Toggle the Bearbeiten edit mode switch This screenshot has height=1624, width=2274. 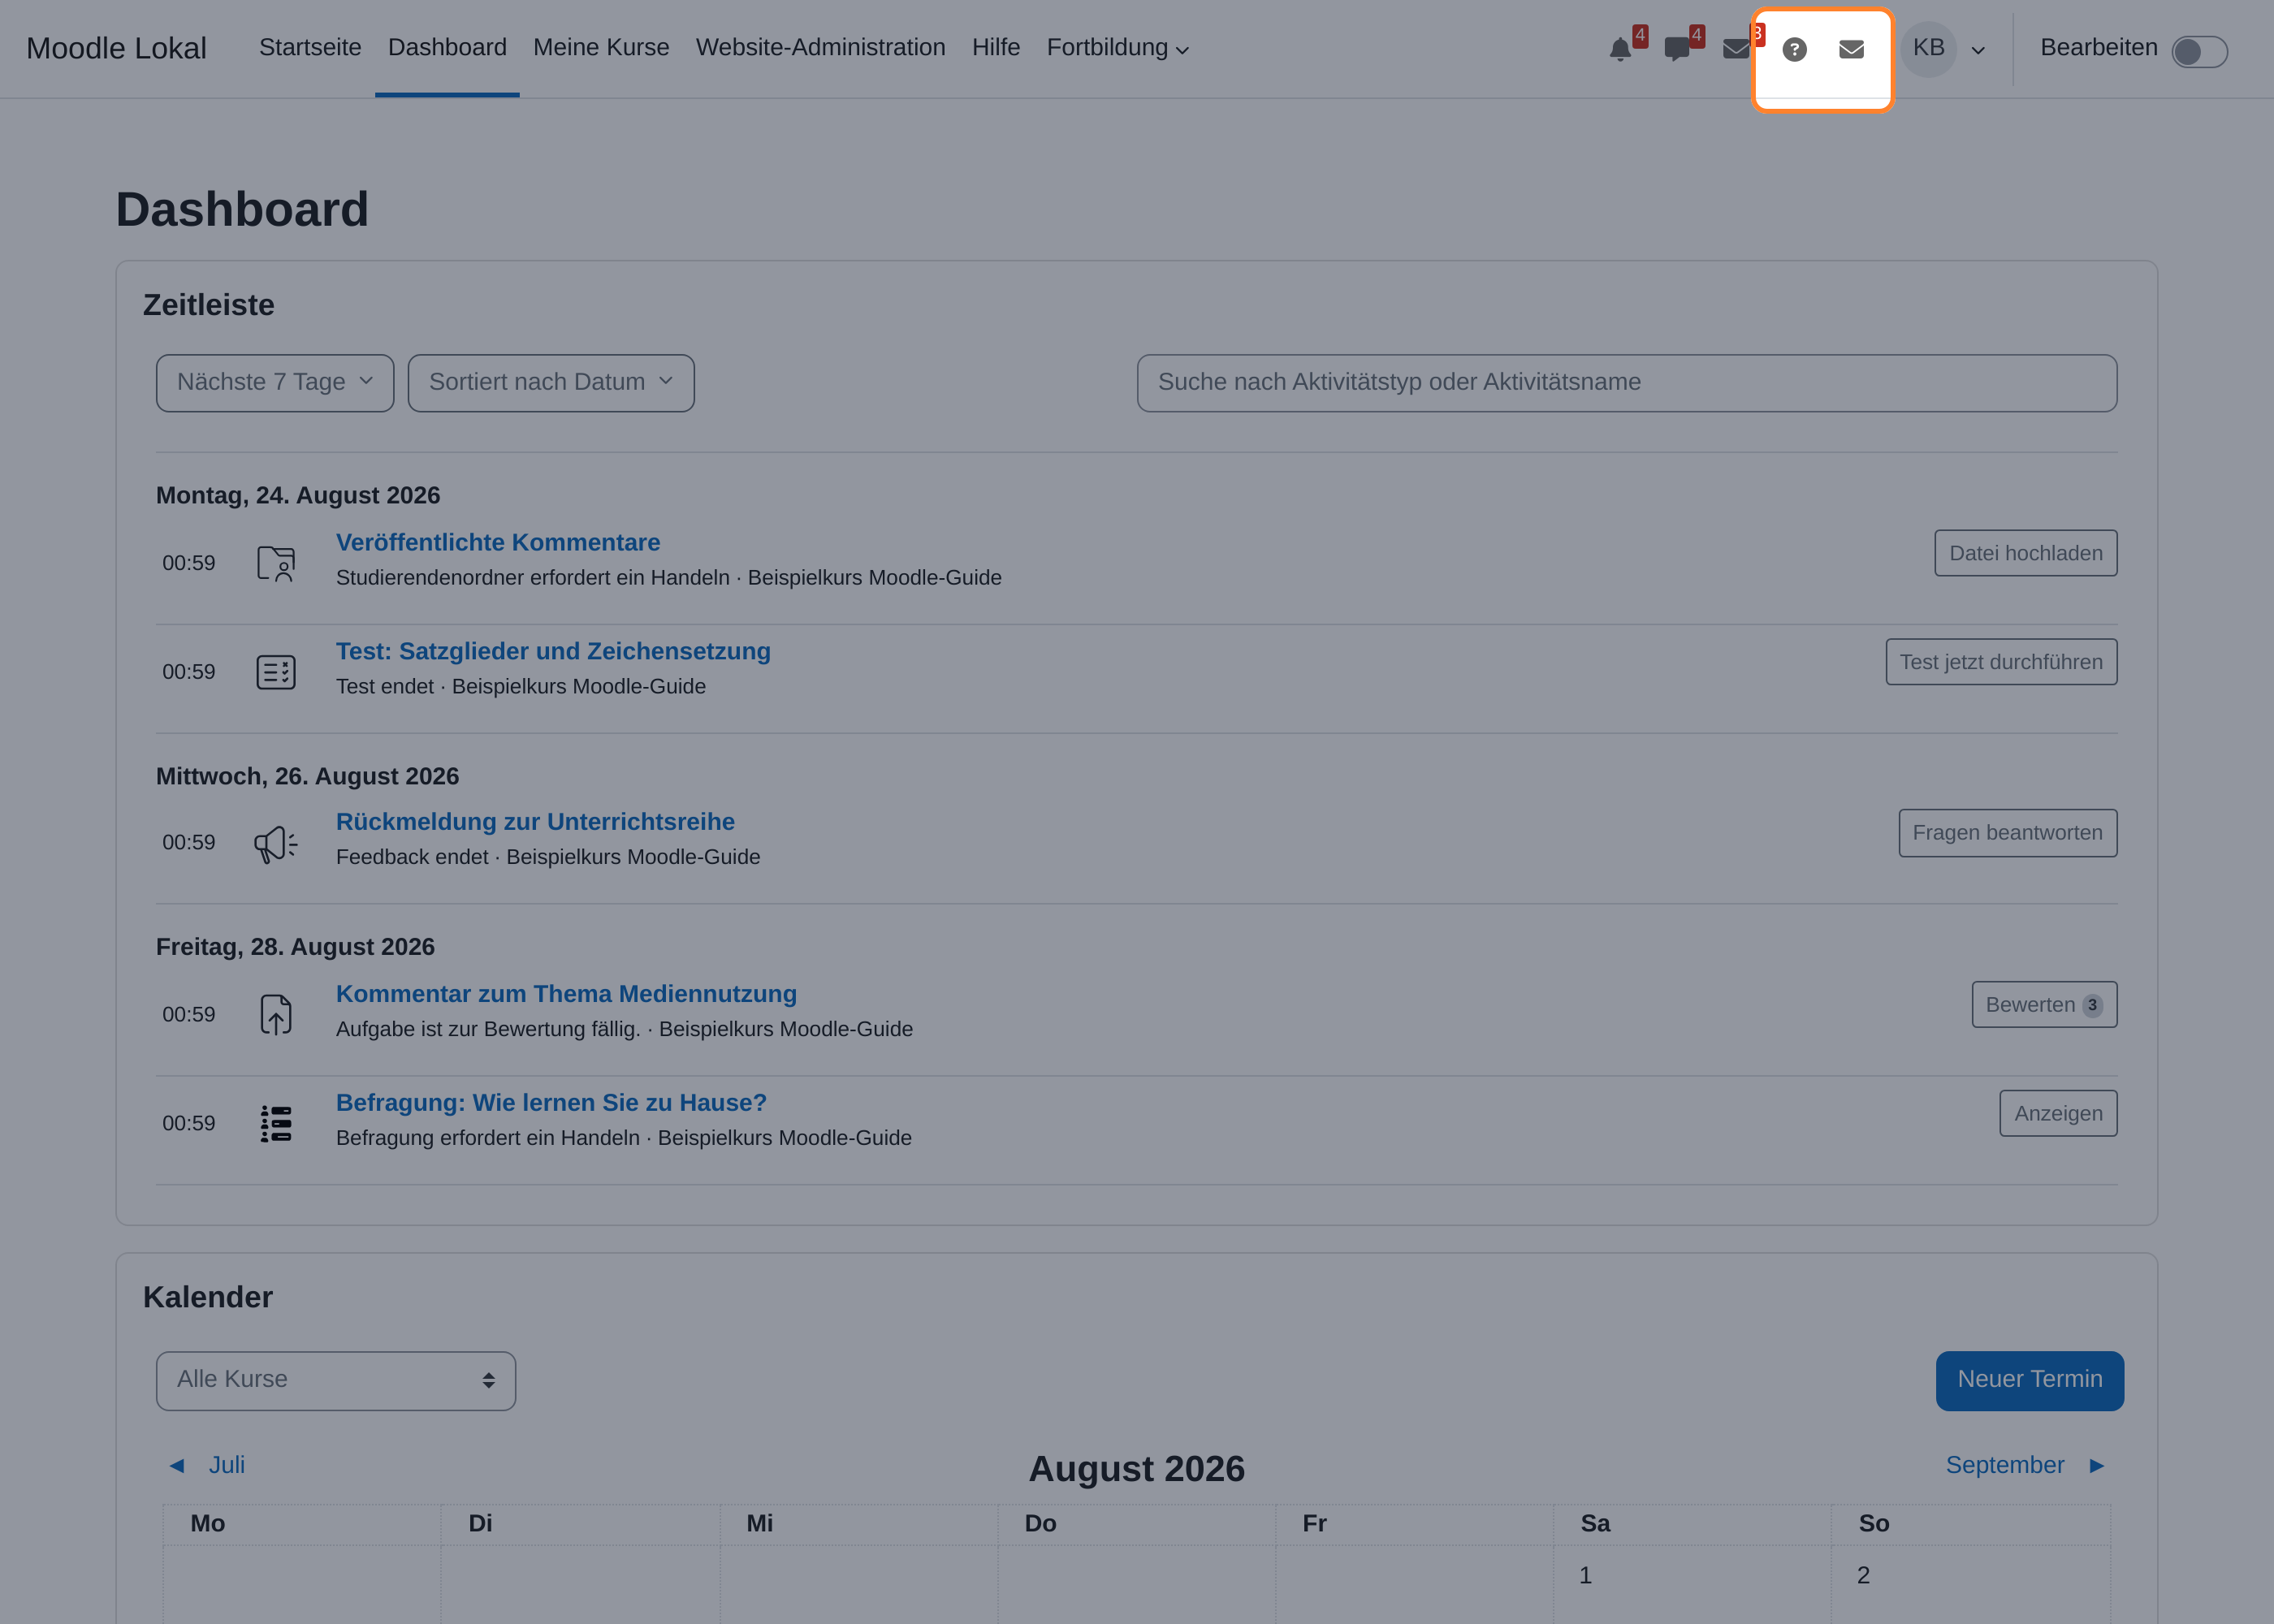pos(2199,51)
